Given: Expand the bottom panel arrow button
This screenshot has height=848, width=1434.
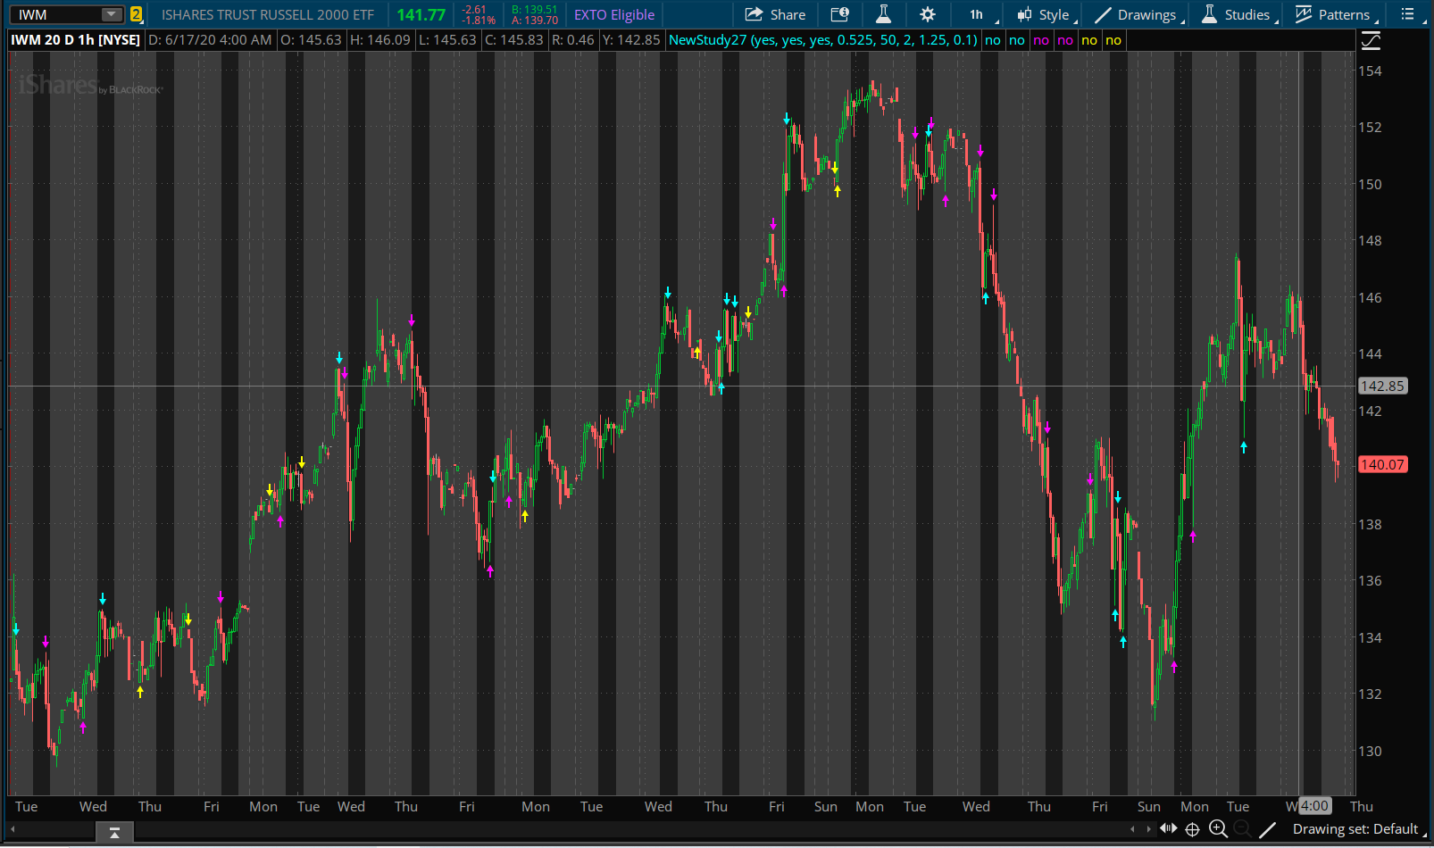Looking at the screenshot, I should 114,832.
